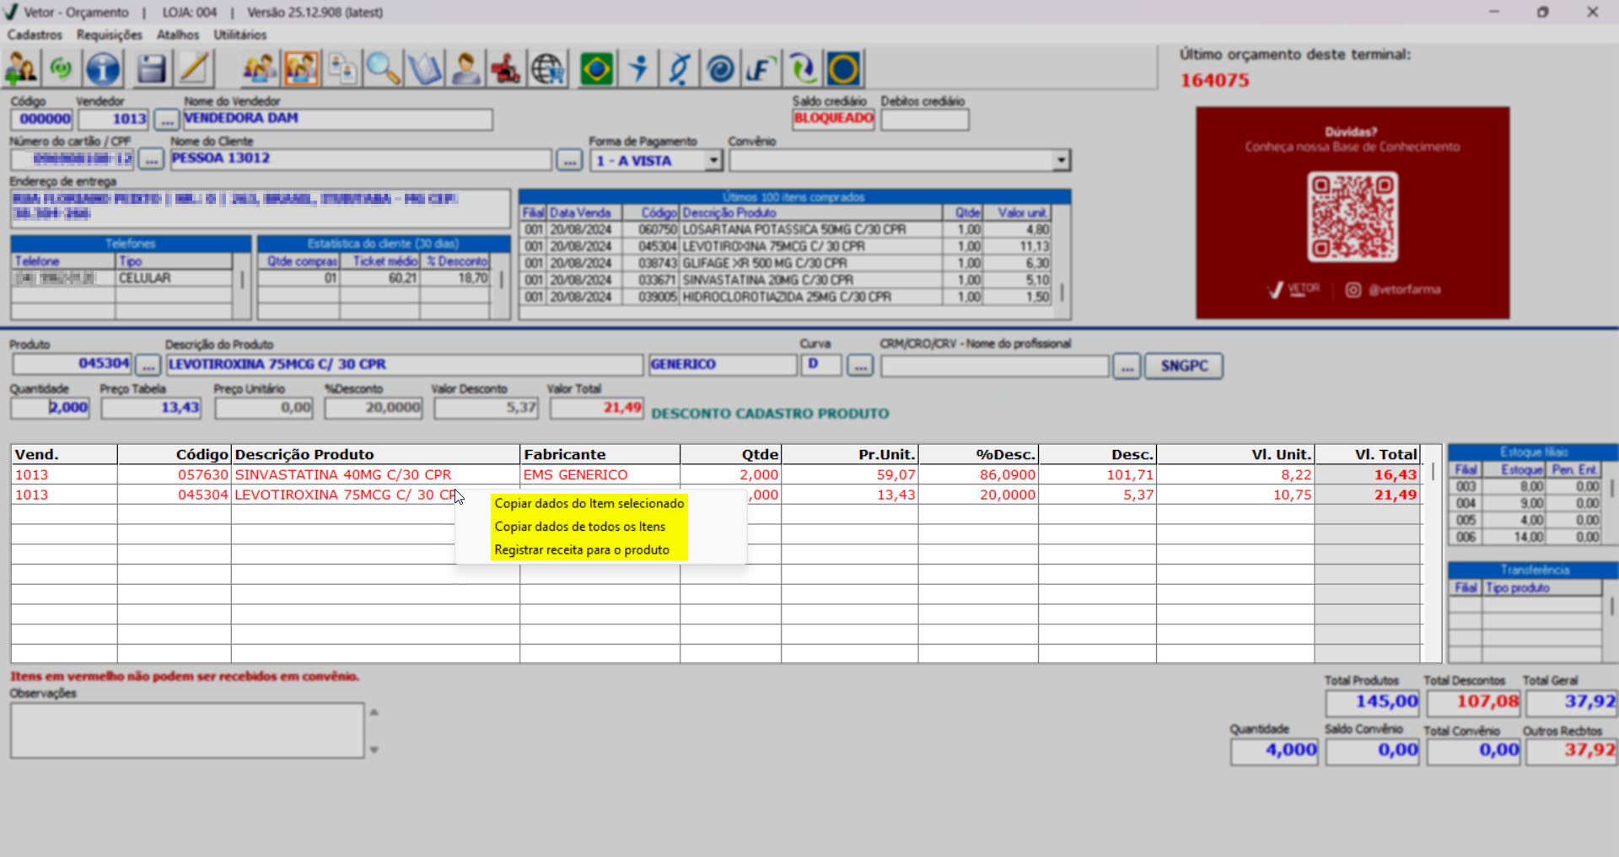Click the Brazil flag icon
Screen dimensions: 1619x857
(597, 69)
